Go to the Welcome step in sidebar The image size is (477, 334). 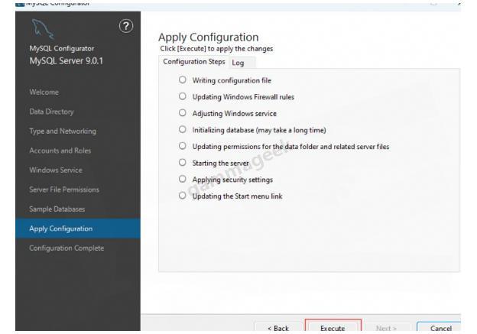[x=44, y=92]
